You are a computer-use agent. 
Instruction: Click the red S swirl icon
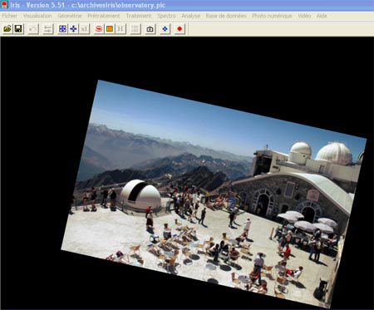(99, 29)
